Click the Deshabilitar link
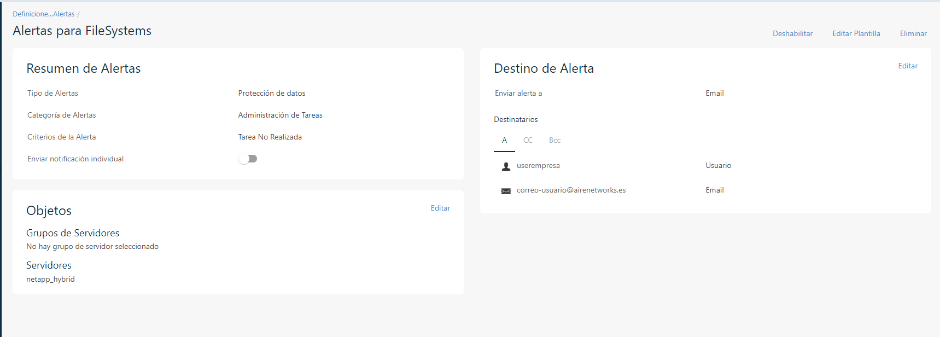Viewport: 940px width, 337px height. [792, 34]
